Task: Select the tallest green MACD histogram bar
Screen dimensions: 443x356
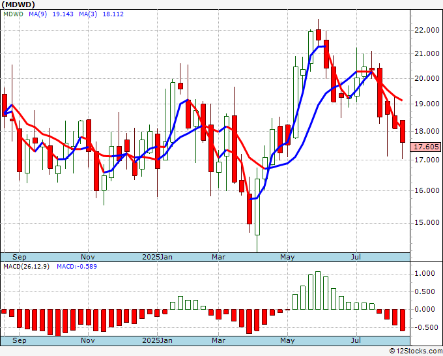Action: click(x=318, y=290)
